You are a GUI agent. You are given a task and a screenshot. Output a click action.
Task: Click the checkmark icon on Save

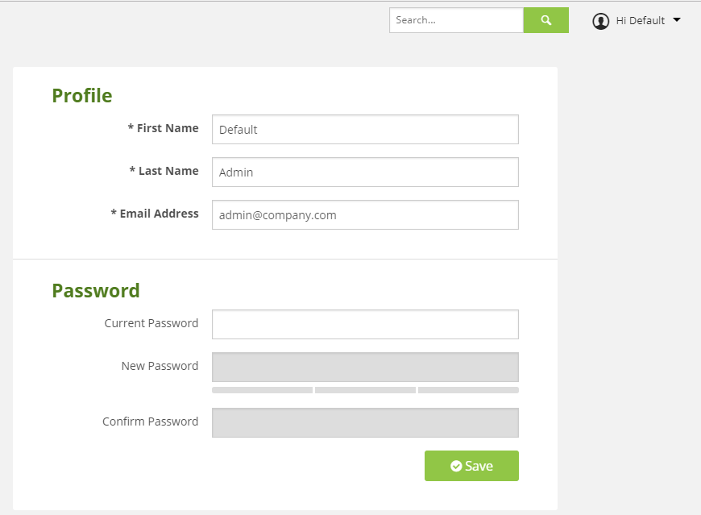tap(456, 467)
